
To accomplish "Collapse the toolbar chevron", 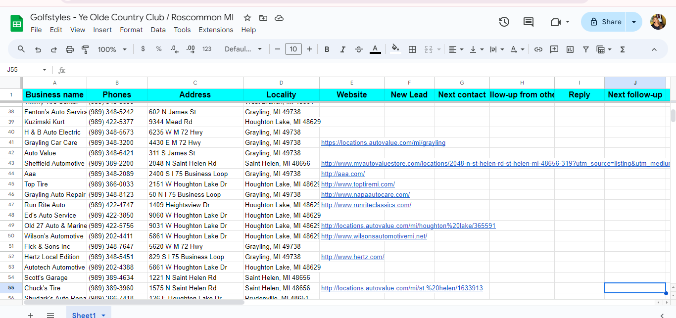I will [654, 49].
